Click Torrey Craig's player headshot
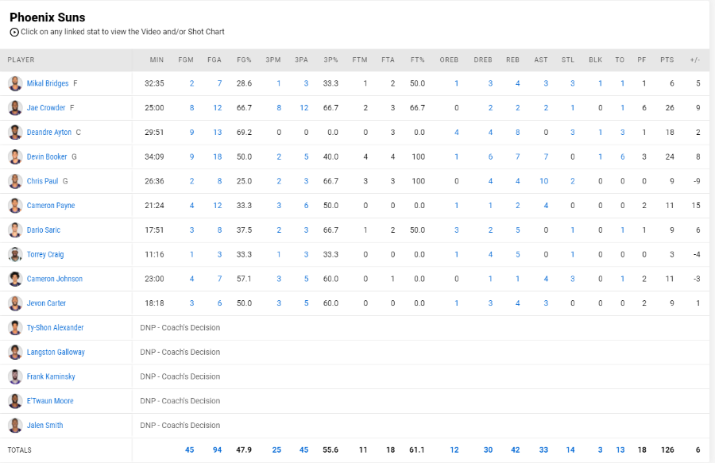This screenshot has height=463, width=715. click(x=15, y=254)
